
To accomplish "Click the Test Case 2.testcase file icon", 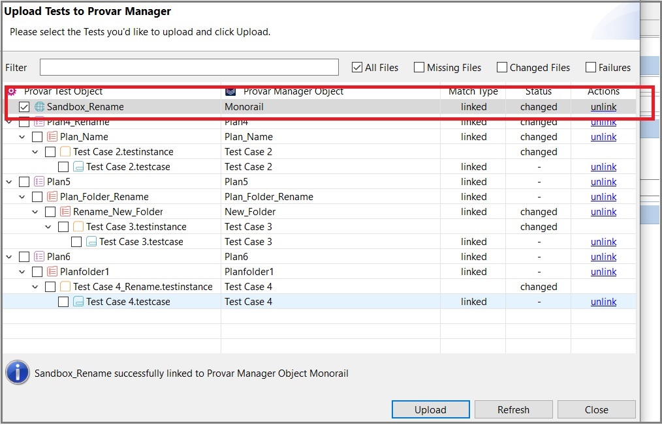I will 78,167.
